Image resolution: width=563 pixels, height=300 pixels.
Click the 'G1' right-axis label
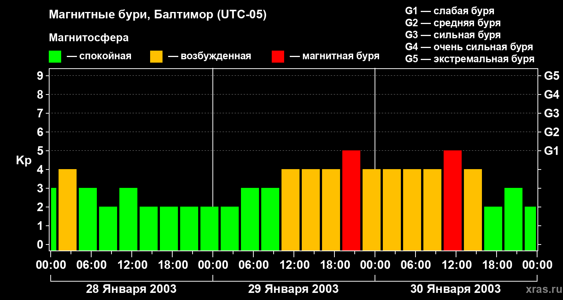551,151
